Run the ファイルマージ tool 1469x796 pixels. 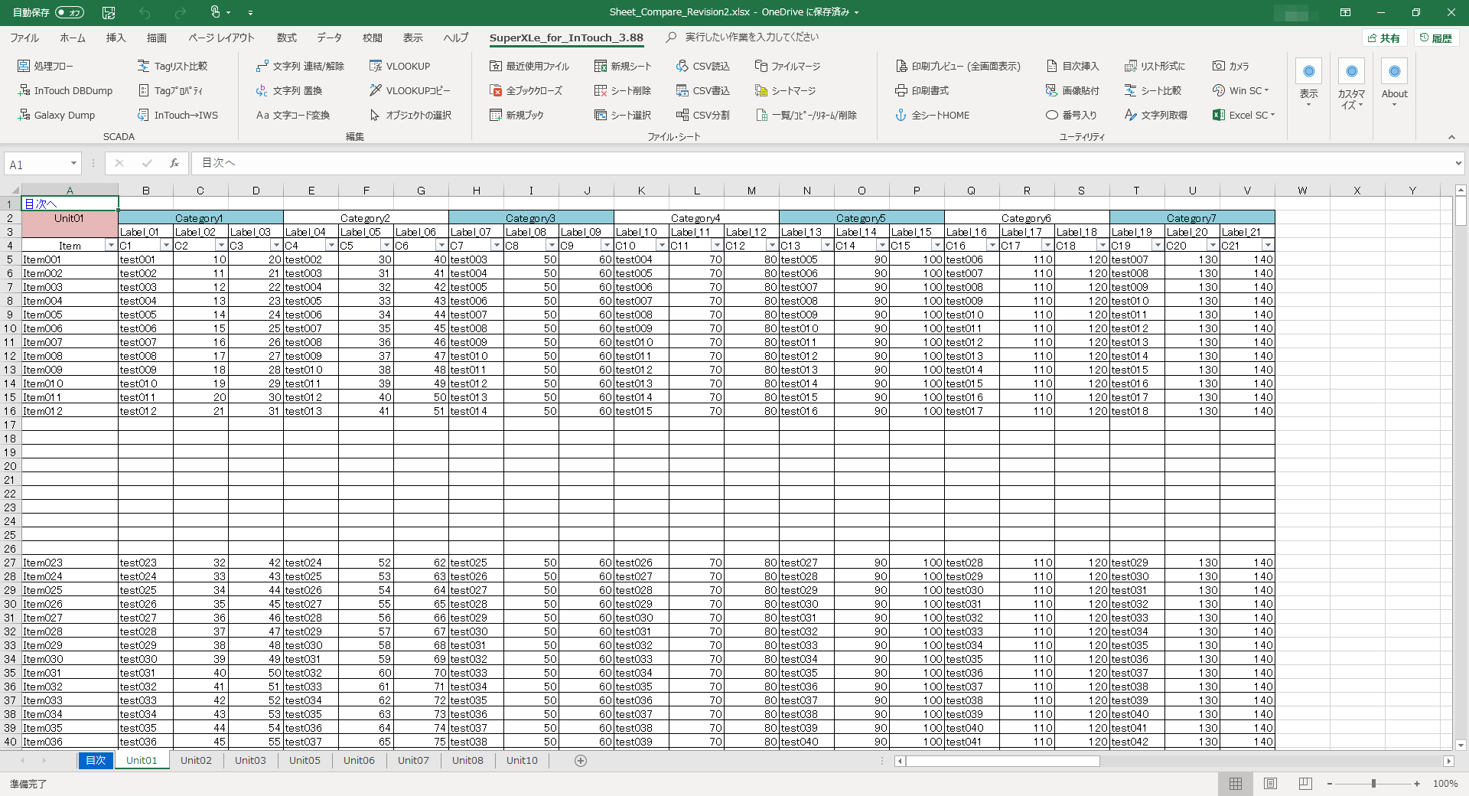[787, 66]
